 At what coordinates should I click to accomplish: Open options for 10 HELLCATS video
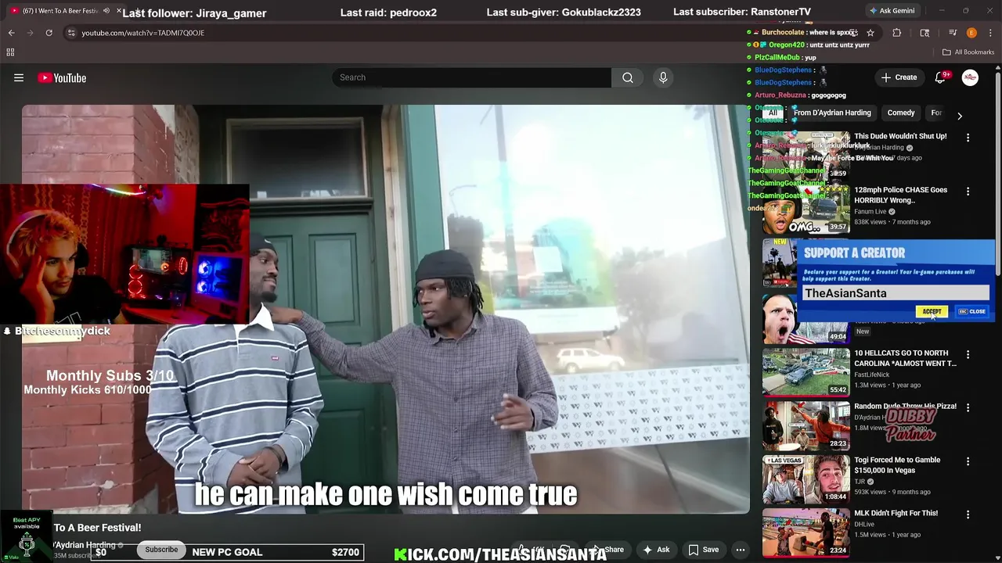(968, 354)
